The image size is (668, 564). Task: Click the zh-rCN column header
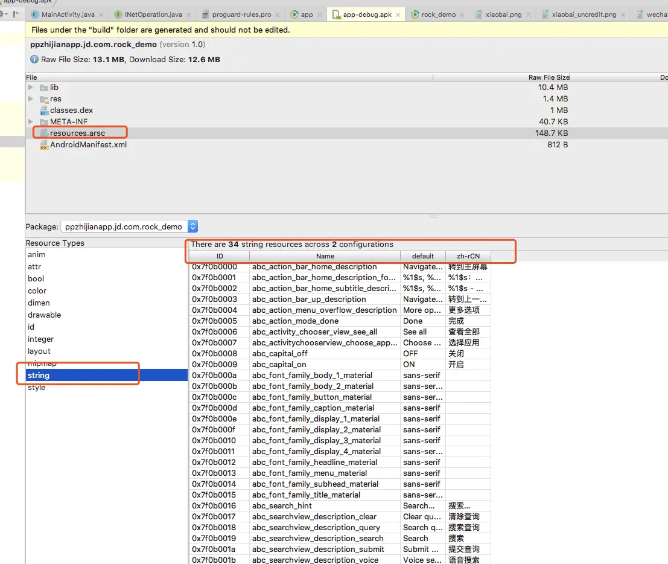point(468,256)
